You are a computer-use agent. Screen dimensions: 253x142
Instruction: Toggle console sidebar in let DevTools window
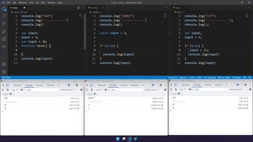click(171, 90)
